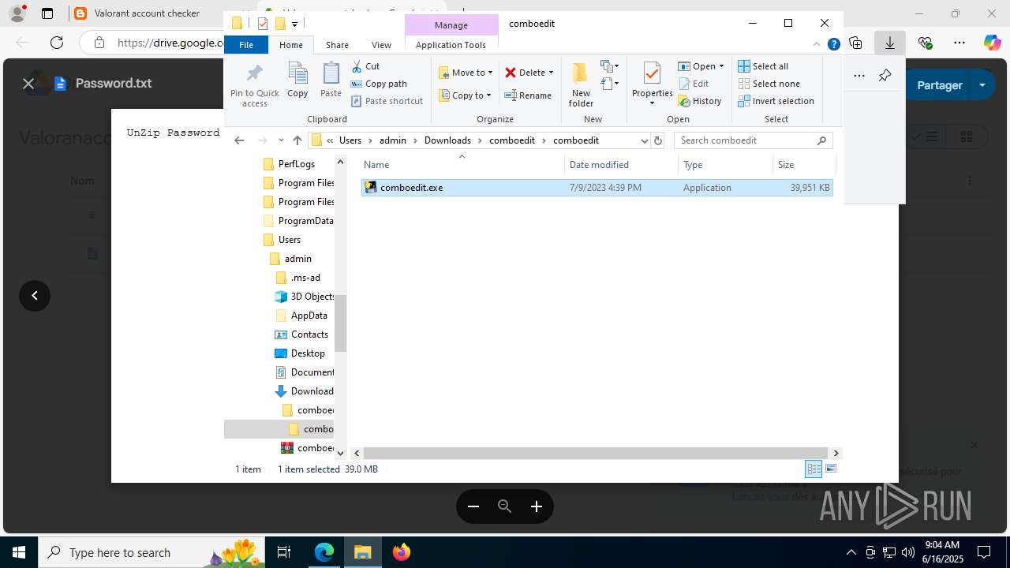Screen dimensions: 1010x568
Task: Switch to the Share ribbon tab
Action: click(337, 45)
